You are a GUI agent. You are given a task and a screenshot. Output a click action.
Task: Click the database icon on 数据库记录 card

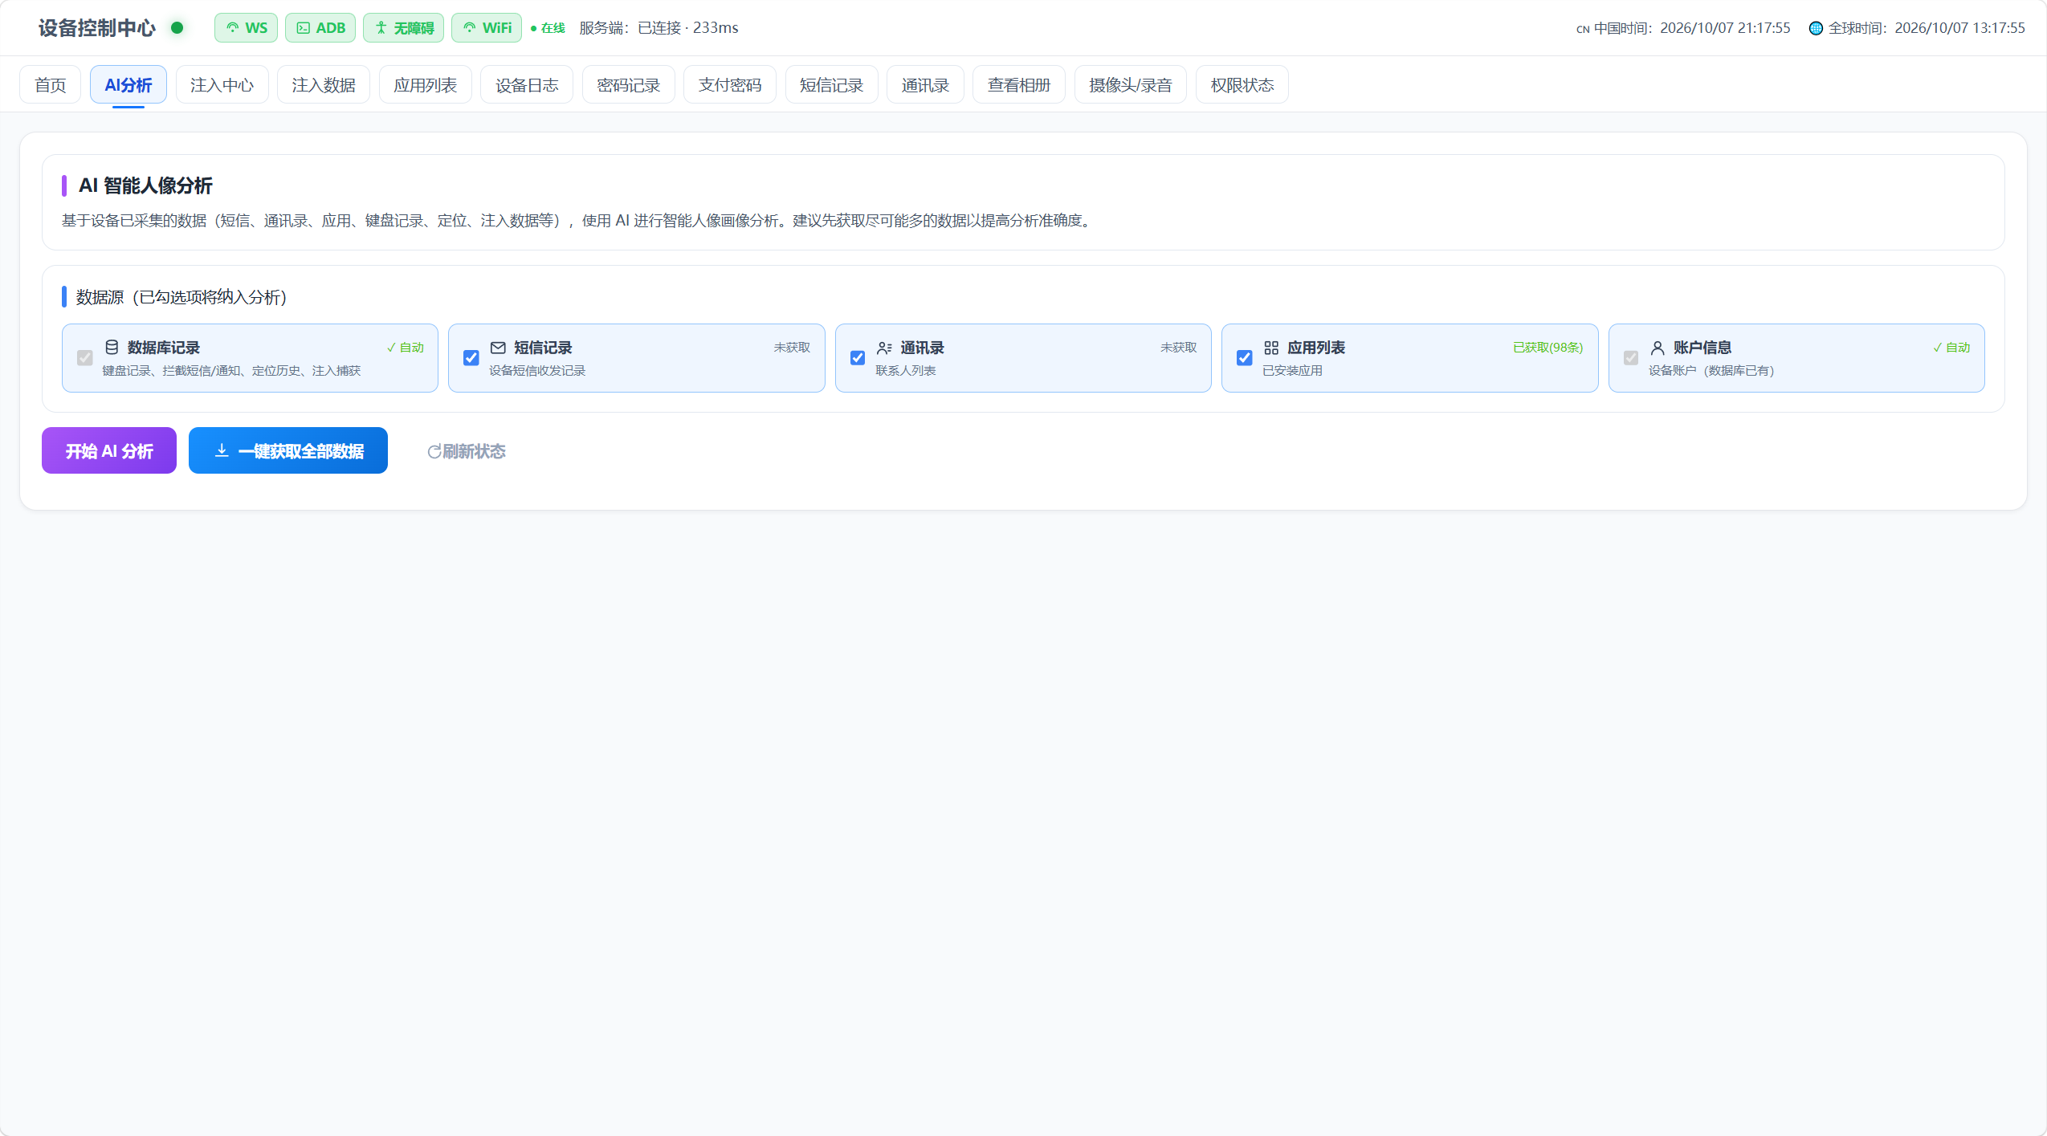112,348
